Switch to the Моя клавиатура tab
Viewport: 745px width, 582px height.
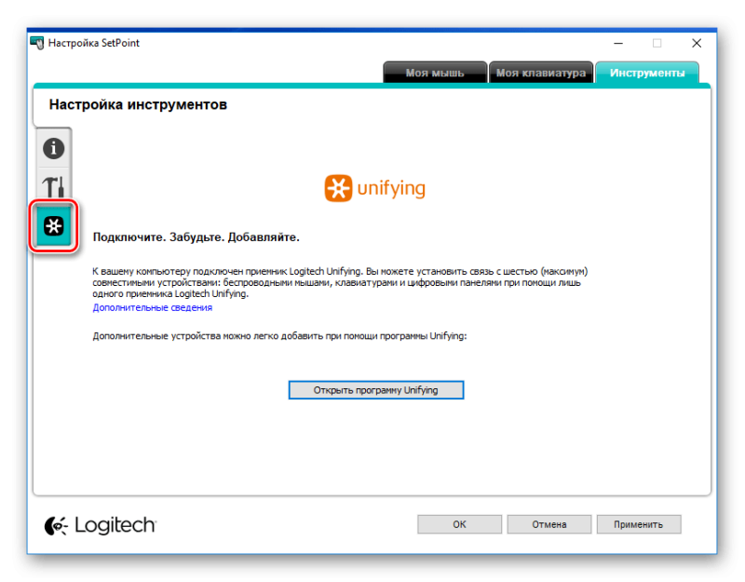[541, 73]
